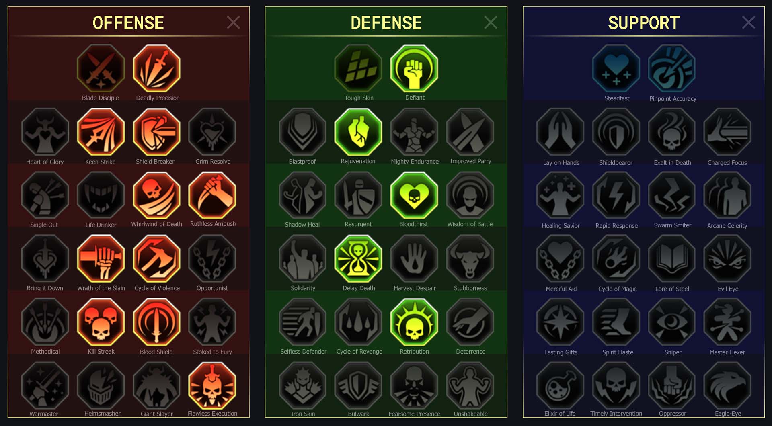Choose the Bloodthirst mastery icon
The image size is (772, 426).
click(x=414, y=195)
